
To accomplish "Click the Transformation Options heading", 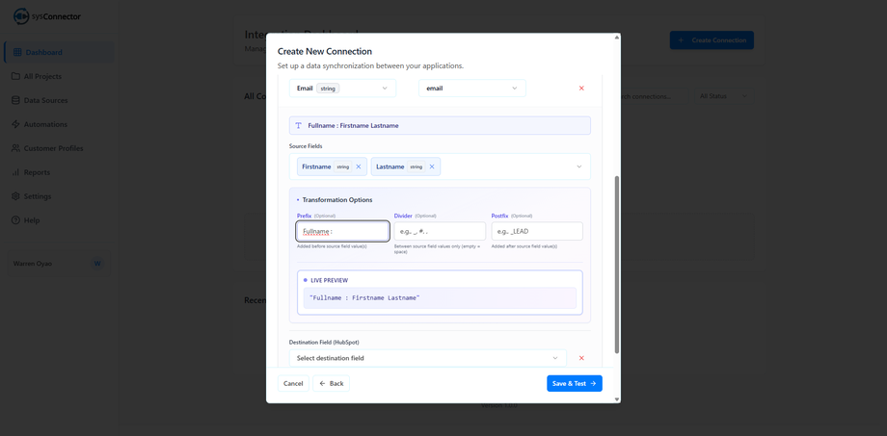I will 337,200.
